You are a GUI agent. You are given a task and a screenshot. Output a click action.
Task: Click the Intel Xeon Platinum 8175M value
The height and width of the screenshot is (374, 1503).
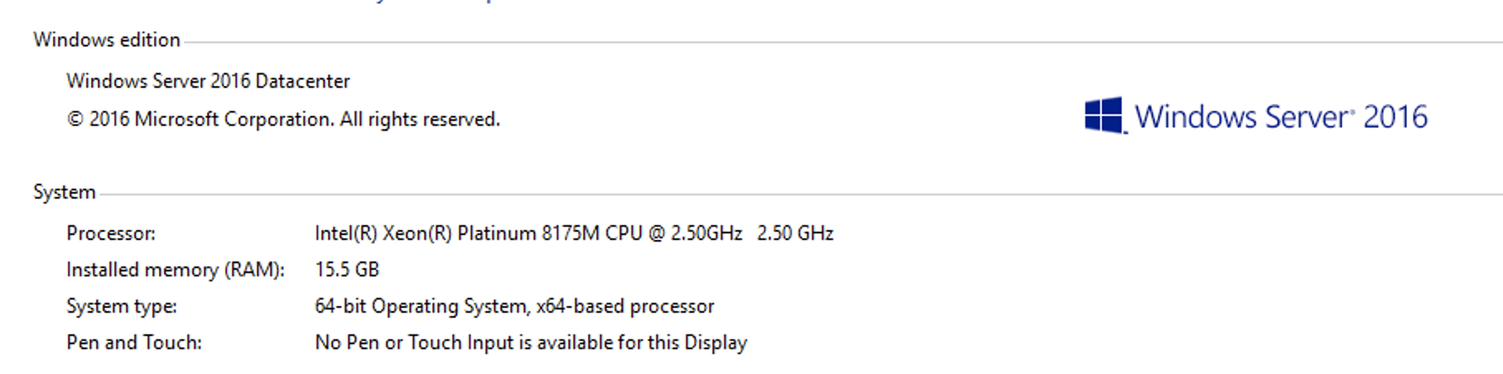(528, 233)
